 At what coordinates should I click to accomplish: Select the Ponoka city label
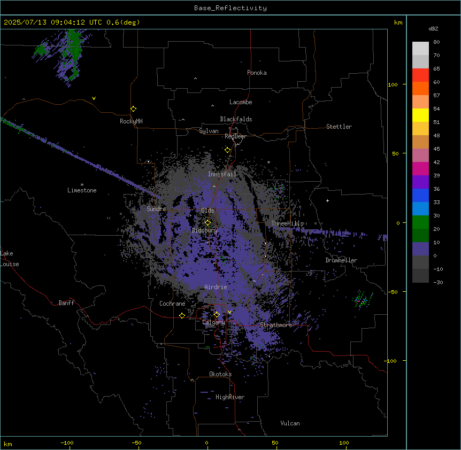[257, 73]
